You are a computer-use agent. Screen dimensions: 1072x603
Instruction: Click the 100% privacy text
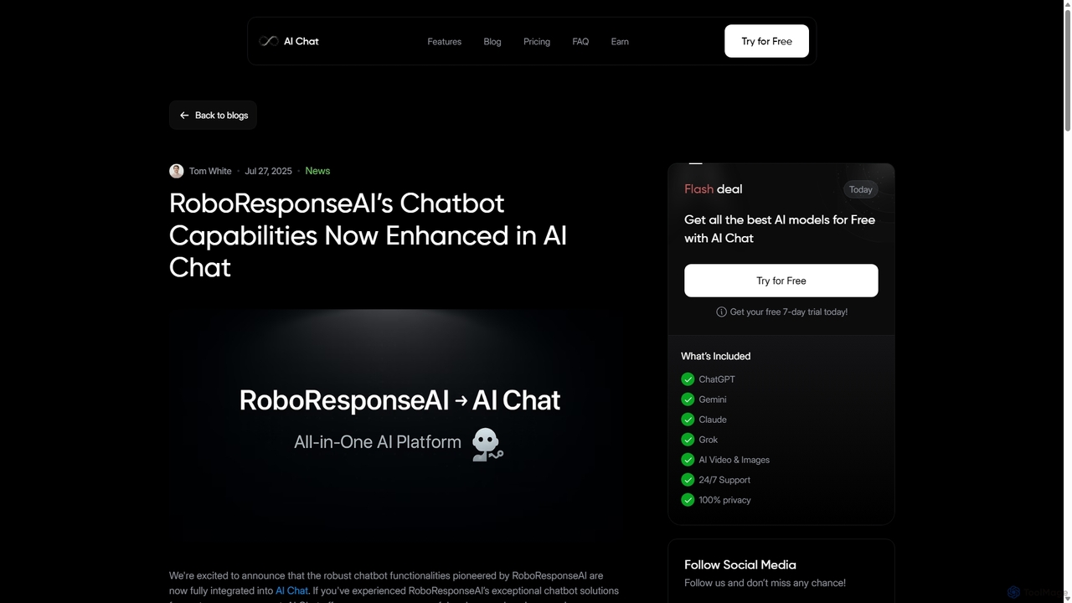click(725, 500)
